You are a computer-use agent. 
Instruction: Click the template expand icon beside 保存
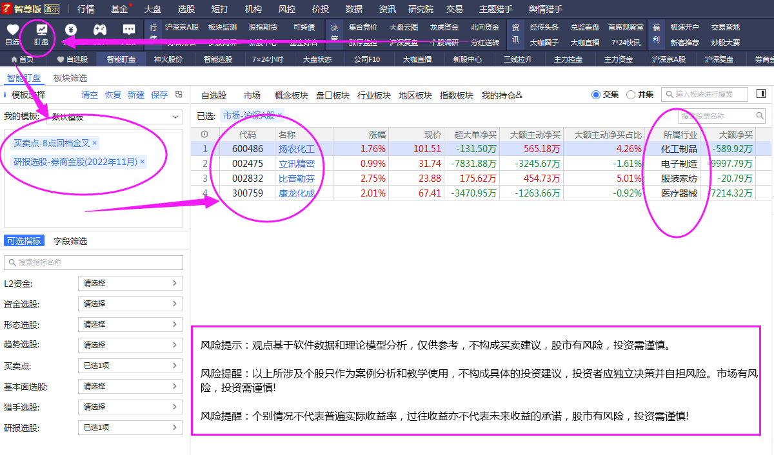tap(179, 94)
